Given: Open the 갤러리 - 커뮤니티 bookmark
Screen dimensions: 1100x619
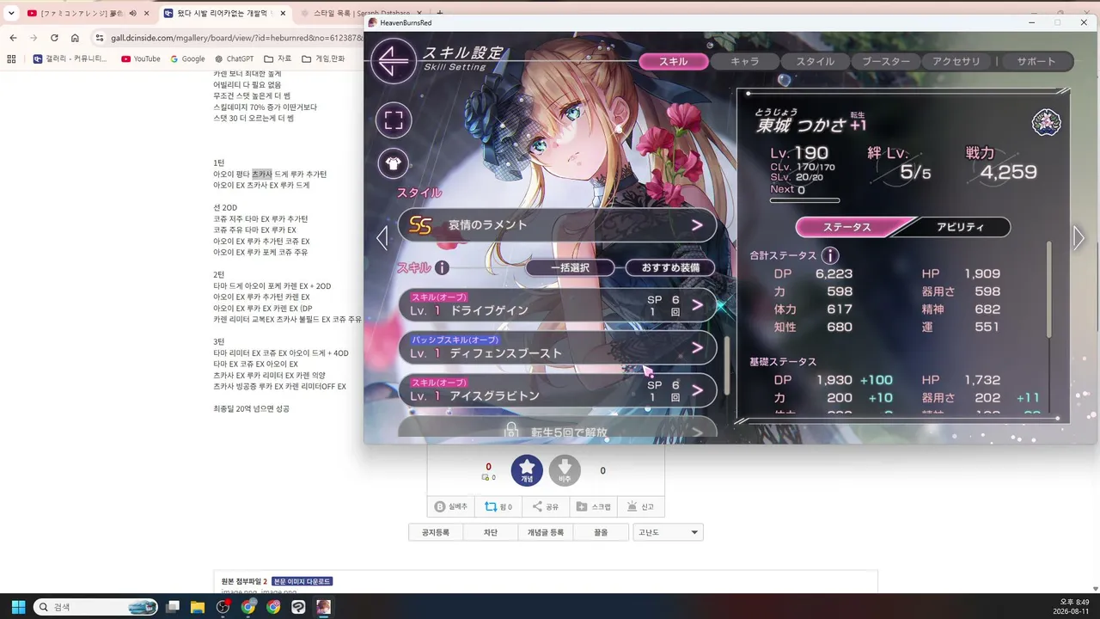Looking at the screenshot, I should click(70, 58).
